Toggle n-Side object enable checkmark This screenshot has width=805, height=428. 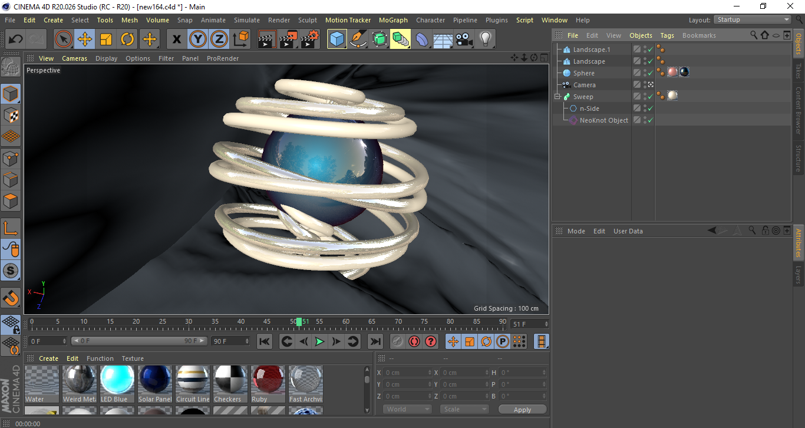point(651,108)
